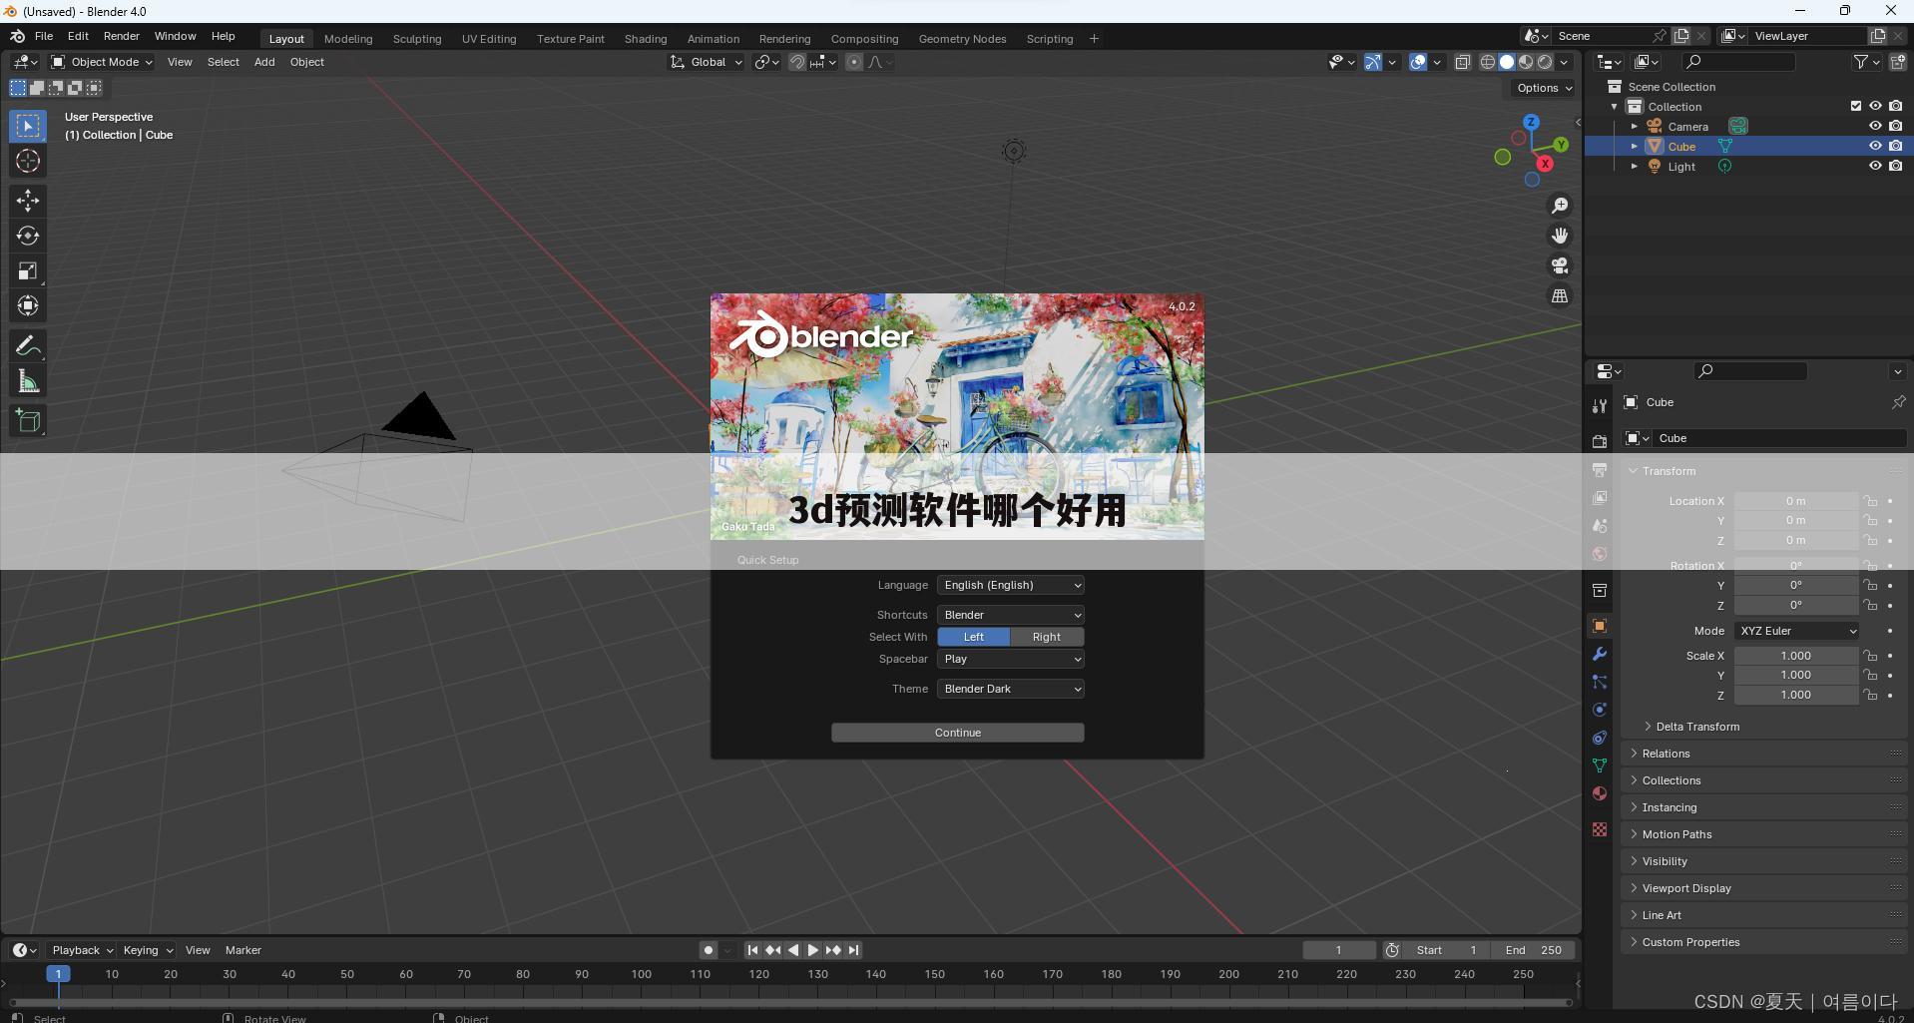The image size is (1914, 1023).
Task: Open the Object Mode dropdown
Action: pyautogui.click(x=102, y=62)
